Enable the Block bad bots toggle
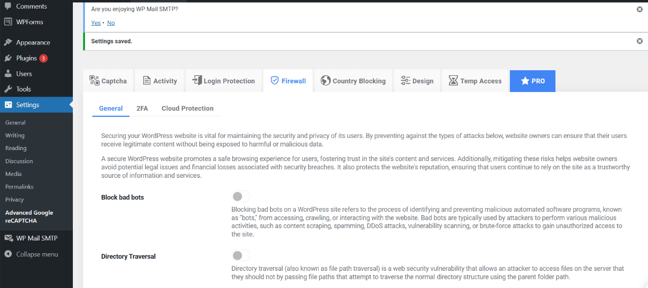 coord(241,197)
